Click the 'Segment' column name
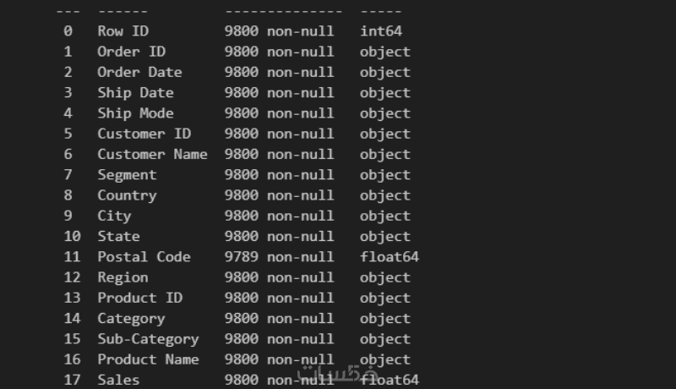Viewport: 676px width, 389px height. coord(127,175)
